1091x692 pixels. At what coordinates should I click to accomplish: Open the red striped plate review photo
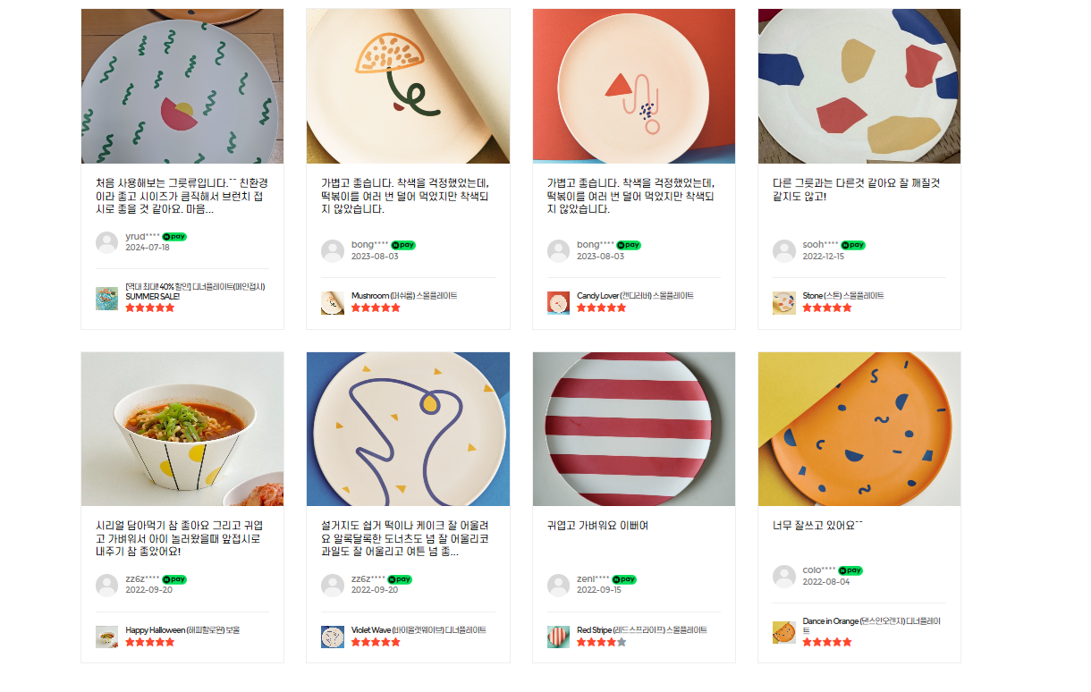point(634,429)
